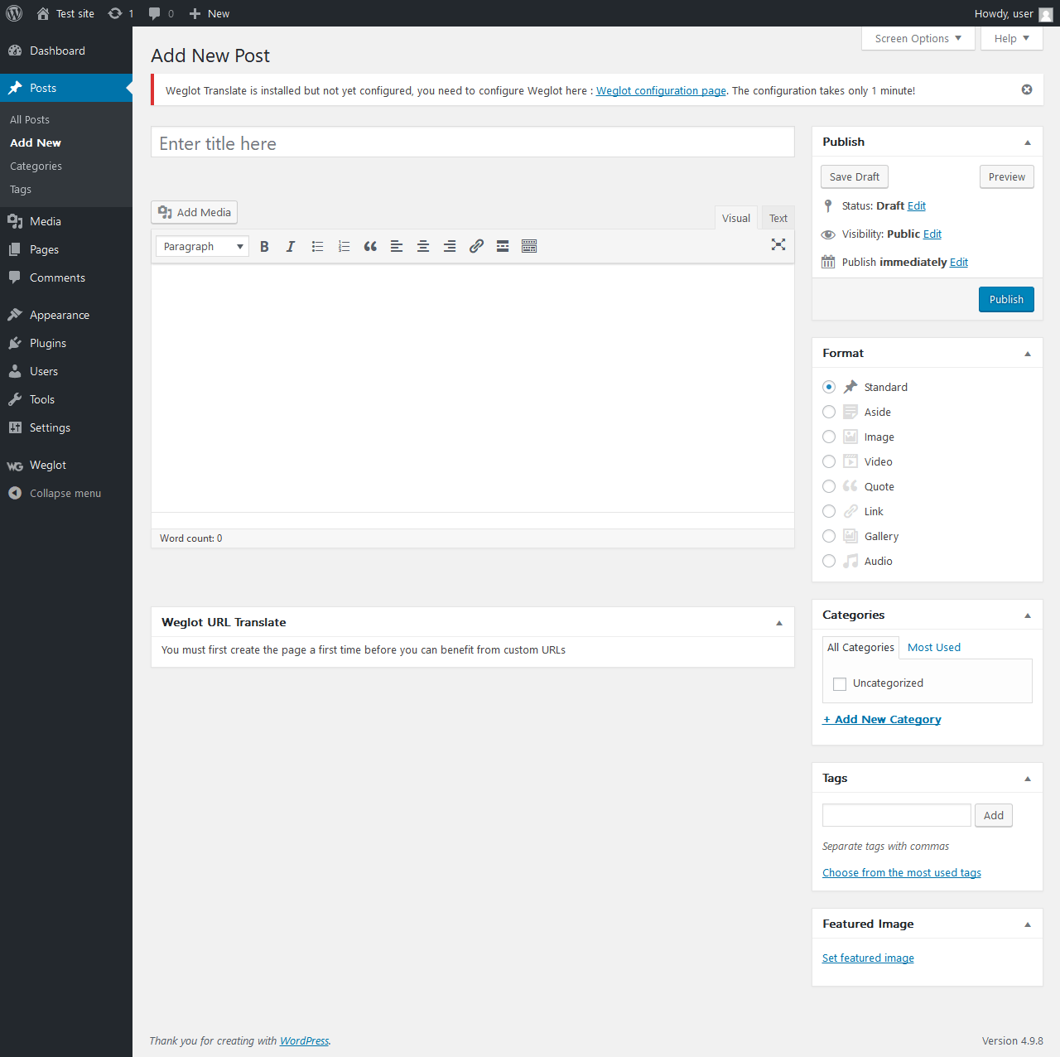The width and height of the screenshot is (1060, 1057).
Task: Enable distraction-free writing mode
Action: (x=778, y=244)
